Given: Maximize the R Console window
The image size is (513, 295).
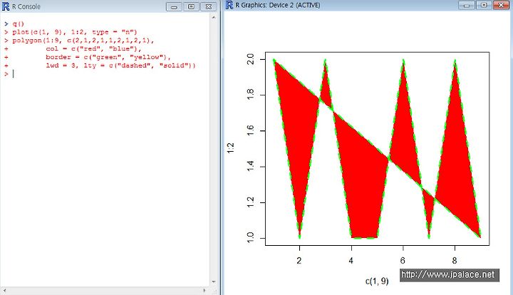Looking at the screenshot, I should pyautogui.click(x=191, y=6).
